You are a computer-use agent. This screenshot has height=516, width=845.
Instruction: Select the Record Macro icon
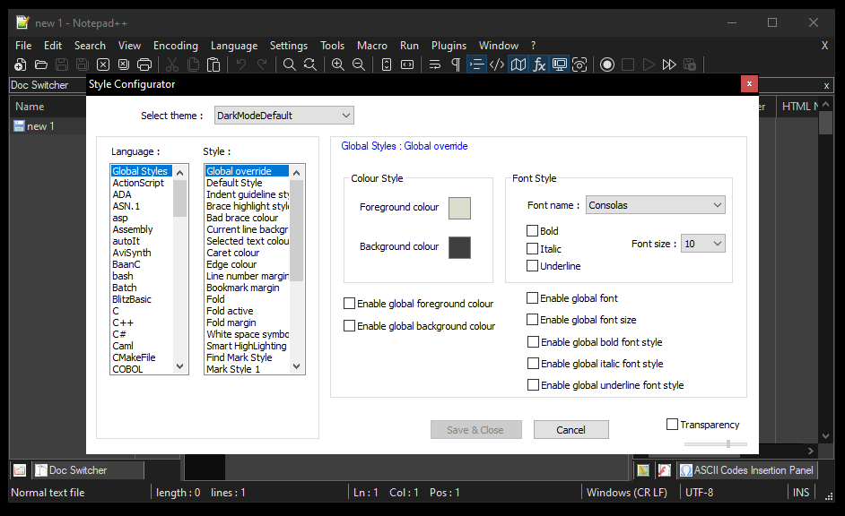pyautogui.click(x=607, y=64)
